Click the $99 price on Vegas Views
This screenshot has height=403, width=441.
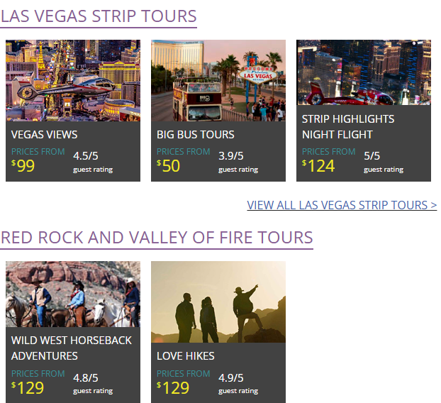23,166
